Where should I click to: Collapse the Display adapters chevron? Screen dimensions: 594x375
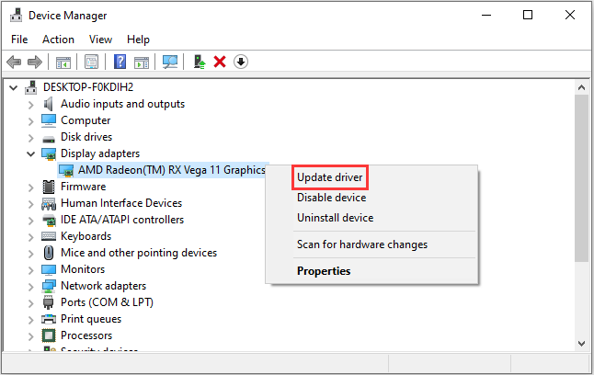(31, 154)
